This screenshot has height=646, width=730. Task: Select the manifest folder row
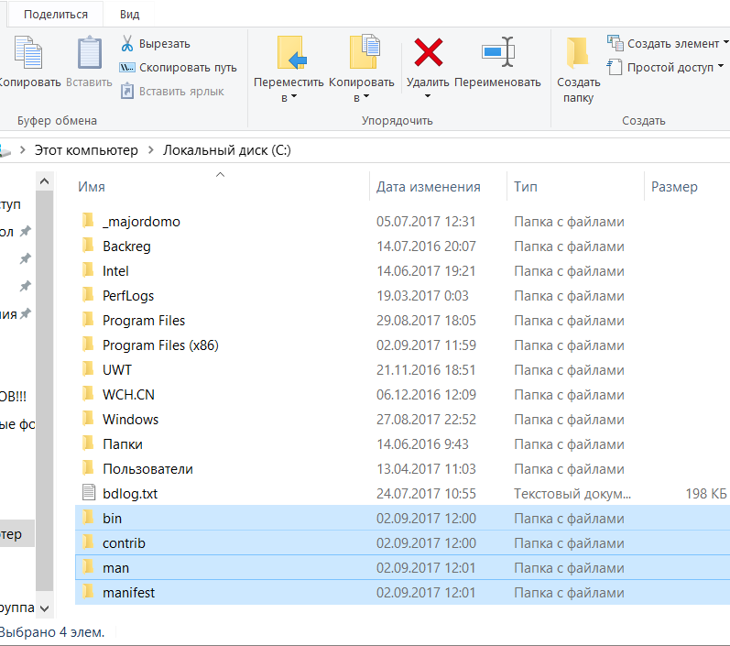point(129,593)
